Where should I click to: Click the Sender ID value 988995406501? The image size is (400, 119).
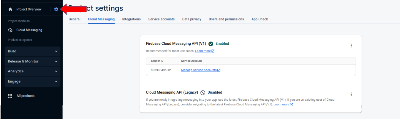coord(161,70)
